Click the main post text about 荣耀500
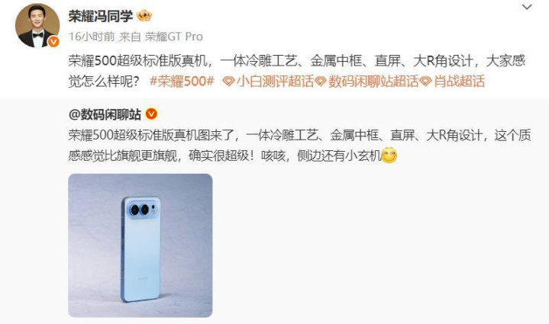The width and height of the screenshot is (549, 324). (x=297, y=71)
